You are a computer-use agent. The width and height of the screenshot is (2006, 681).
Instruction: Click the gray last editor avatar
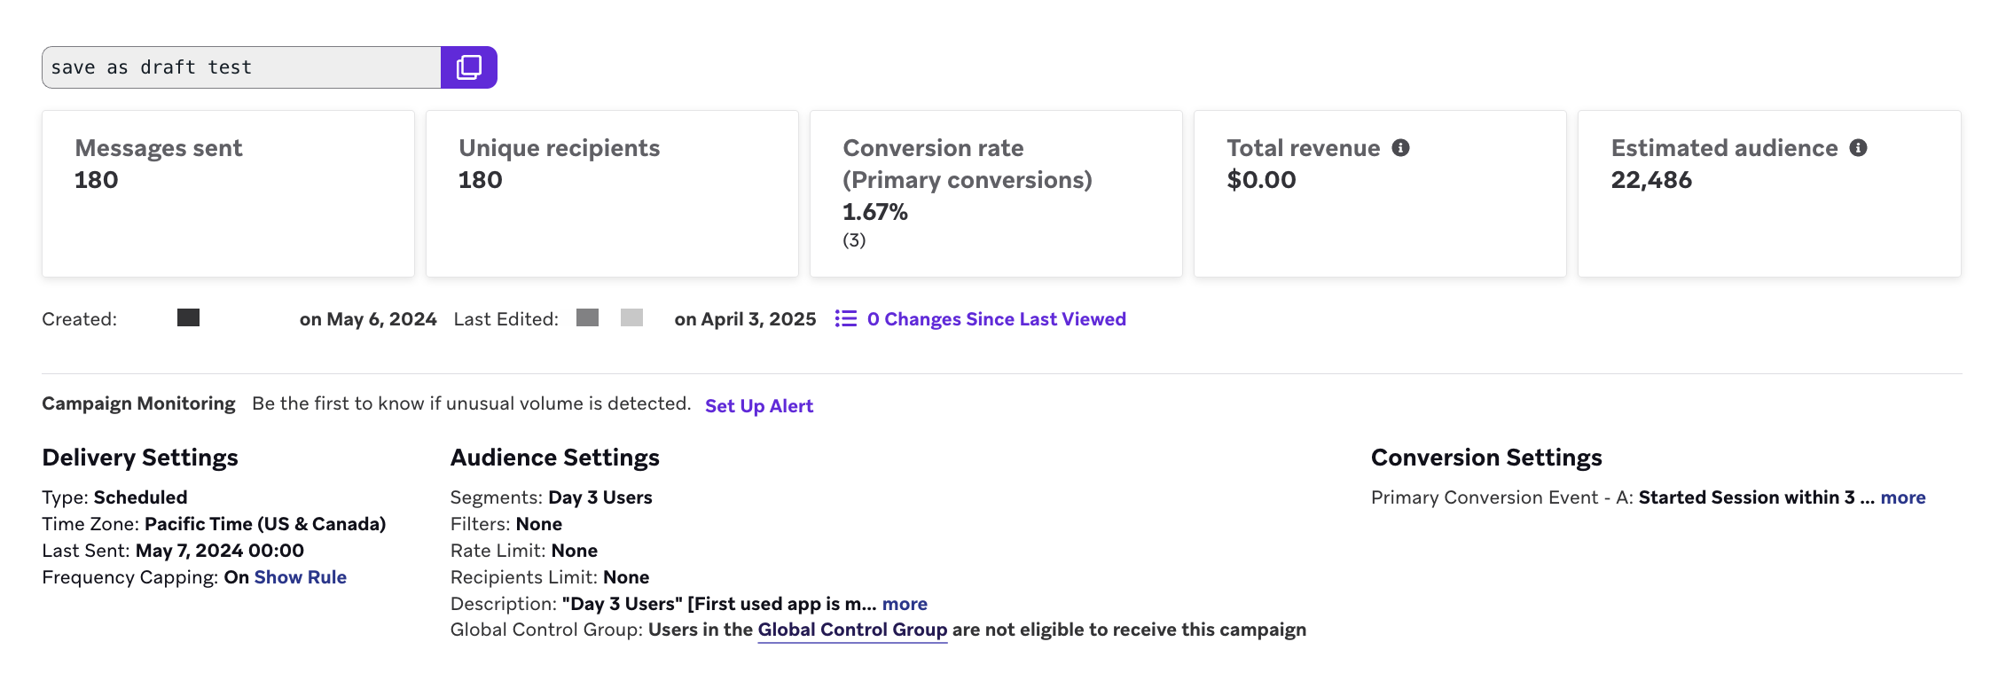click(x=587, y=317)
